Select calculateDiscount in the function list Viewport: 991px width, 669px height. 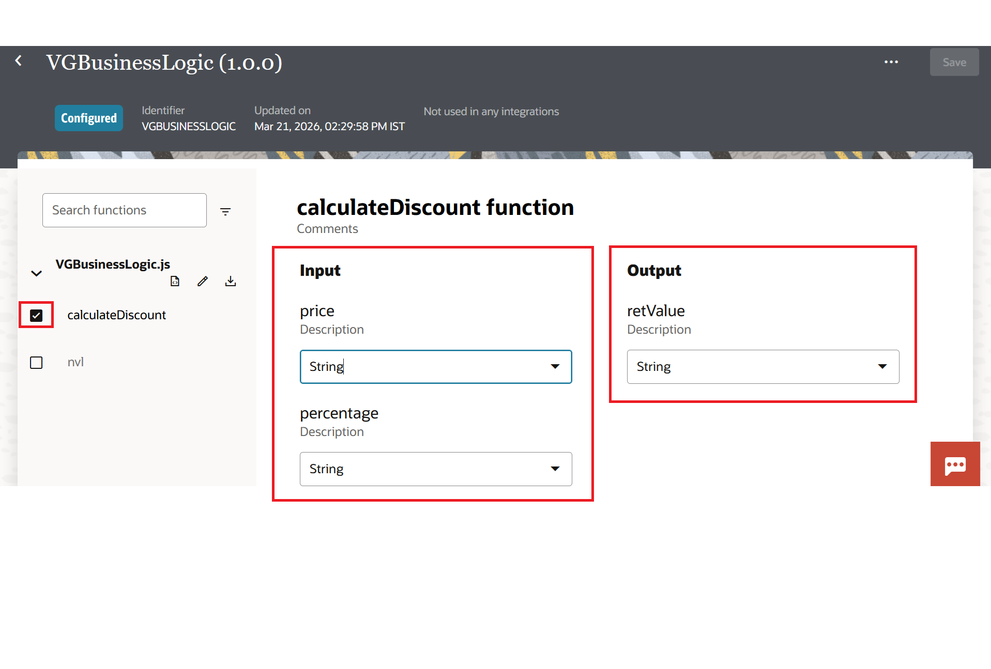116,315
